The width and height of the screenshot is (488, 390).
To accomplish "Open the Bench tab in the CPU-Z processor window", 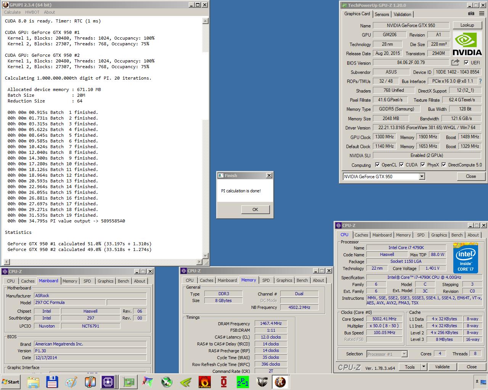I will 457,235.
